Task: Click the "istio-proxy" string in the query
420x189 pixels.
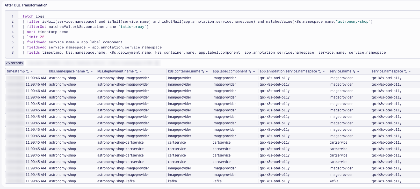Action: (x=132, y=27)
